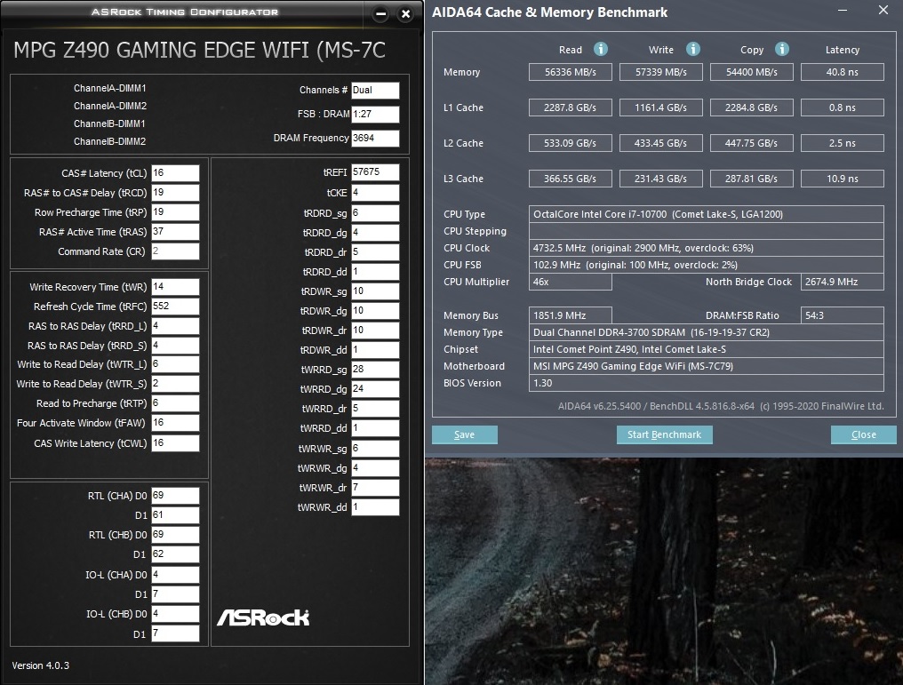Screen dimensions: 903x685
Task: Minimize the ASRock Timing Configurator window
Action: click(x=380, y=14)
